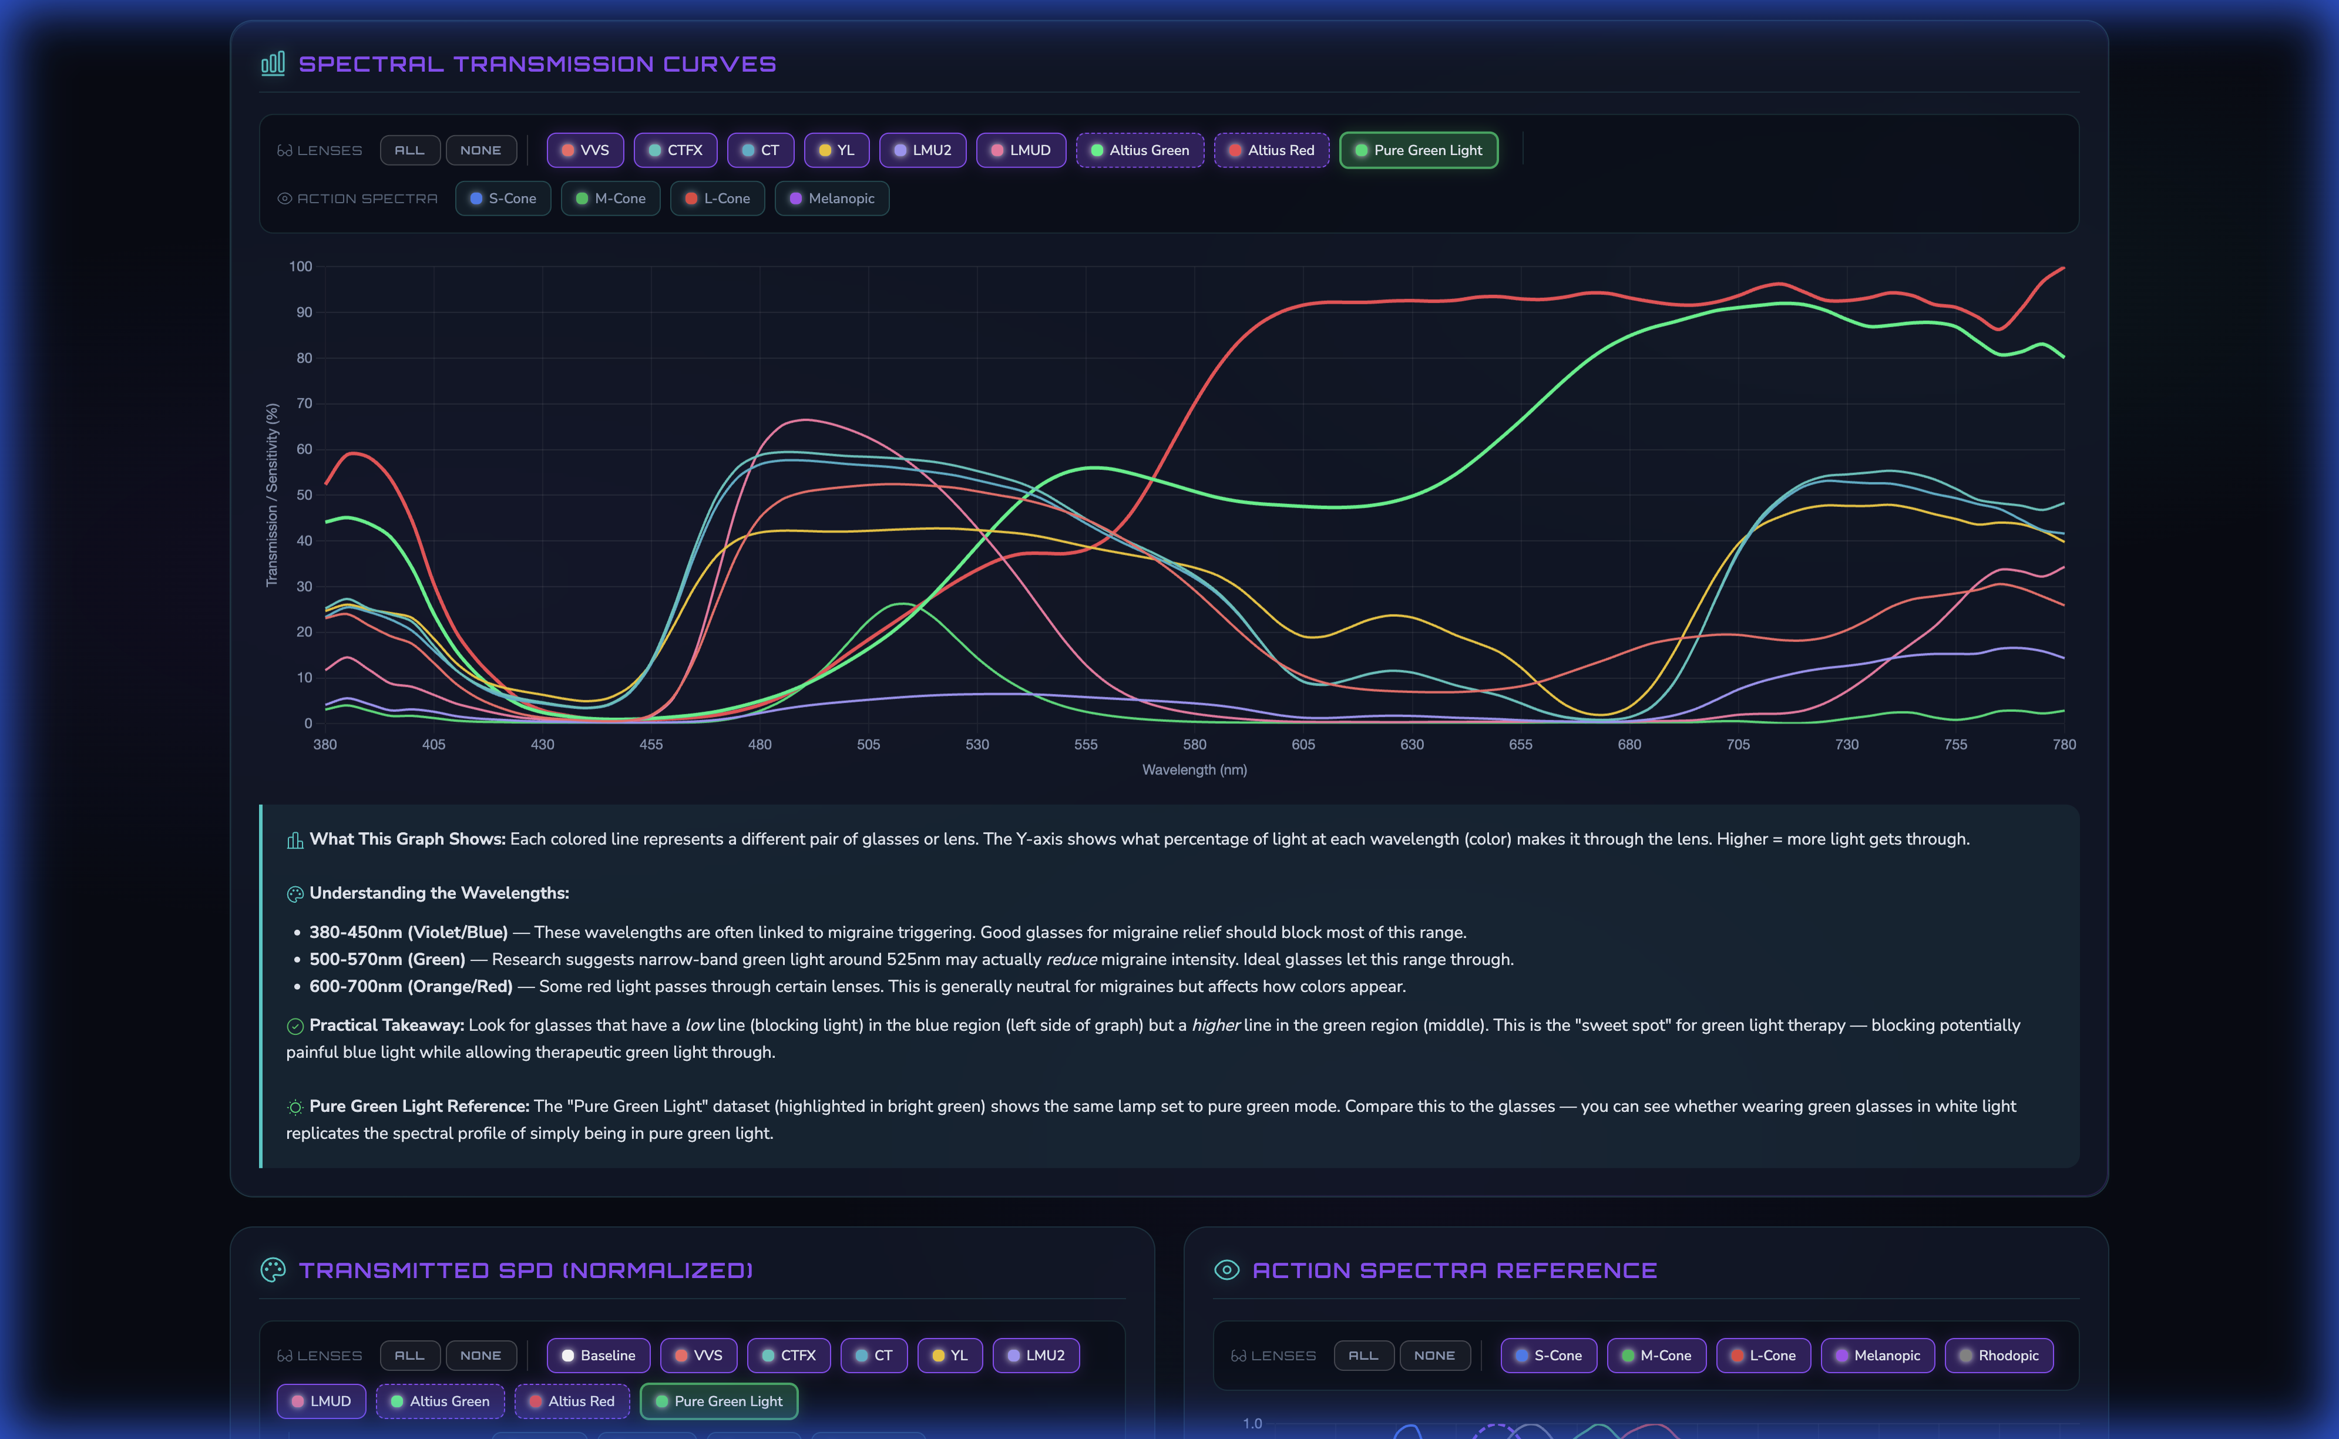Click the sun icon before 'Pure Green Light Reference'

pyautogui.click(x=295, y=1107)
